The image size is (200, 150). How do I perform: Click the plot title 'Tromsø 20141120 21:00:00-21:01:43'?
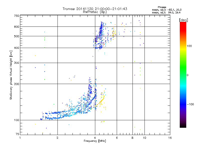tap(95, 9)
